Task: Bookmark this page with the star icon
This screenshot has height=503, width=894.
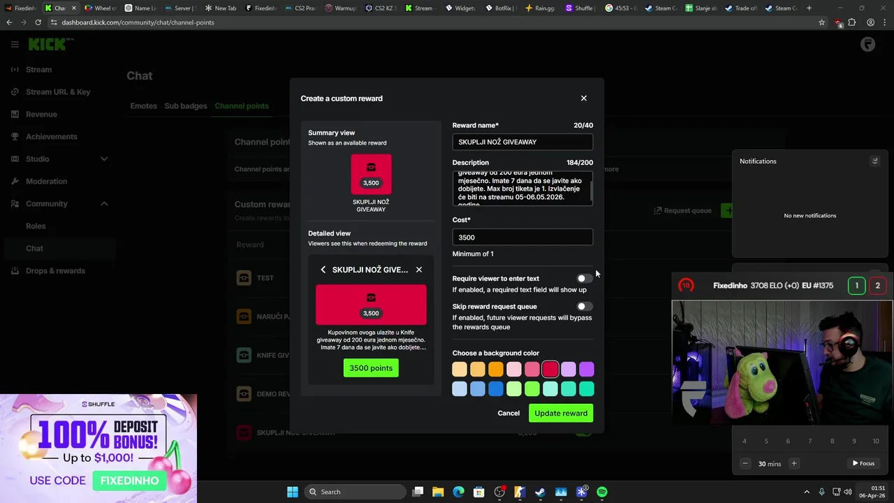Action: (822, 22)
